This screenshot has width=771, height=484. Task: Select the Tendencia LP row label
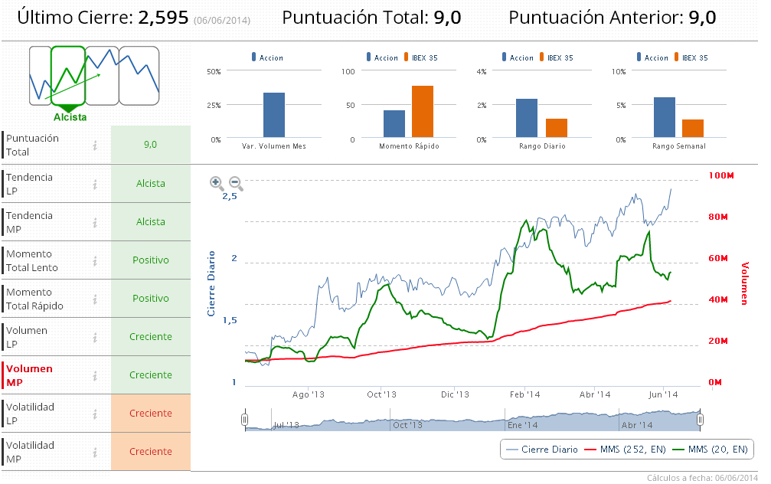click(x=30, y=184)
